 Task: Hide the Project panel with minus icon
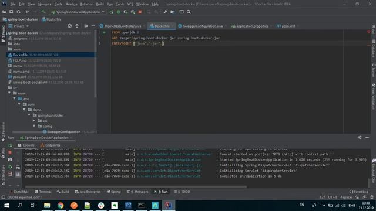pos(93,26)
